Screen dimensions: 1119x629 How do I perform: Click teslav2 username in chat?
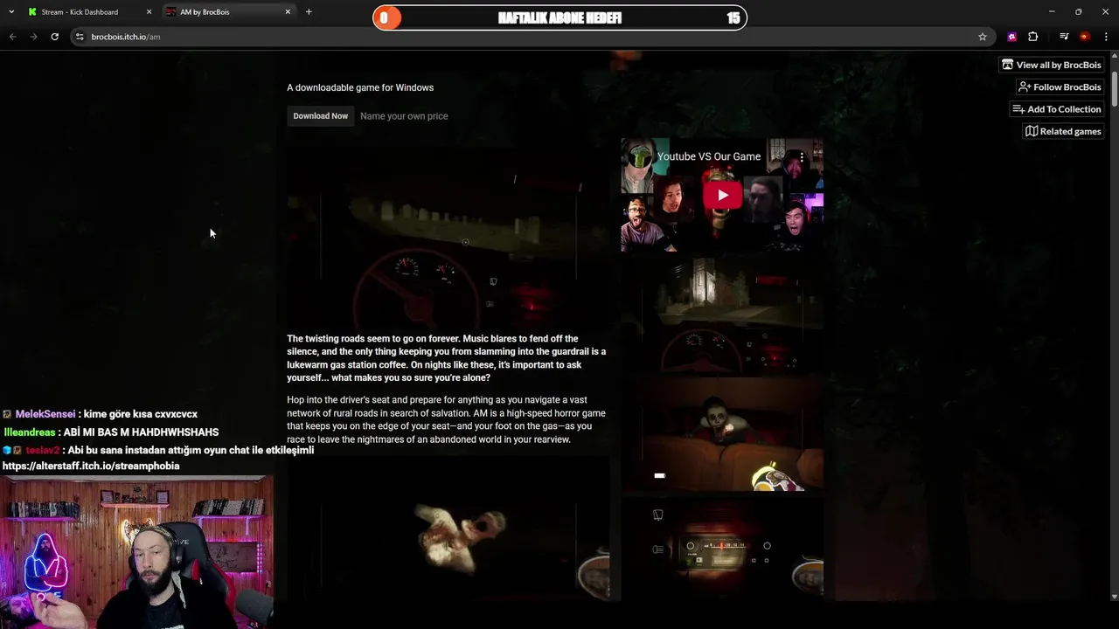43,450
